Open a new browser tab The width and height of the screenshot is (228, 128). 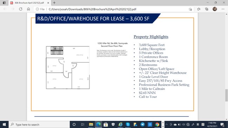pyautogui.click(x=54, y=2)
